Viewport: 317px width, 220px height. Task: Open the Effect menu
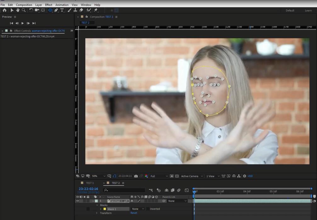pyautogui.click(x=48, y=5)
